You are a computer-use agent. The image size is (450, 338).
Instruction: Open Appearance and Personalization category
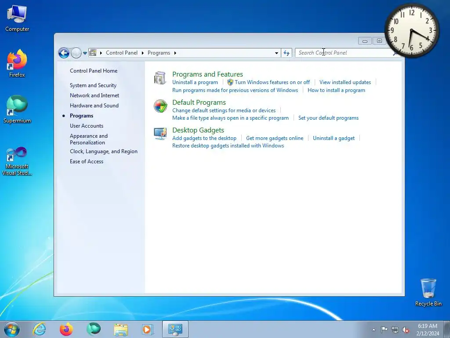[89, 139]
